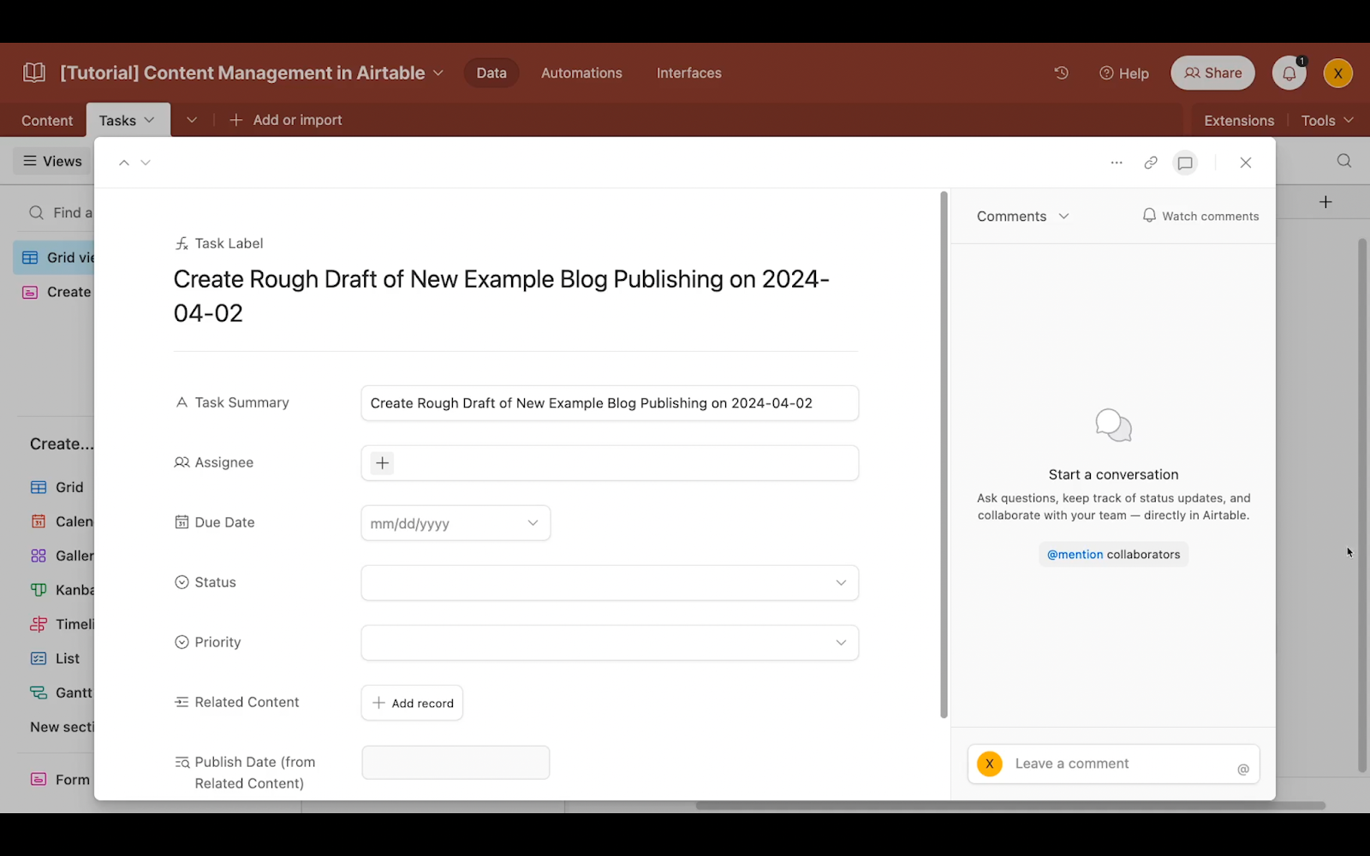Open the base name dropdown chevron
This screenshot has height=856, width=1370.
[x=438, y=73]
